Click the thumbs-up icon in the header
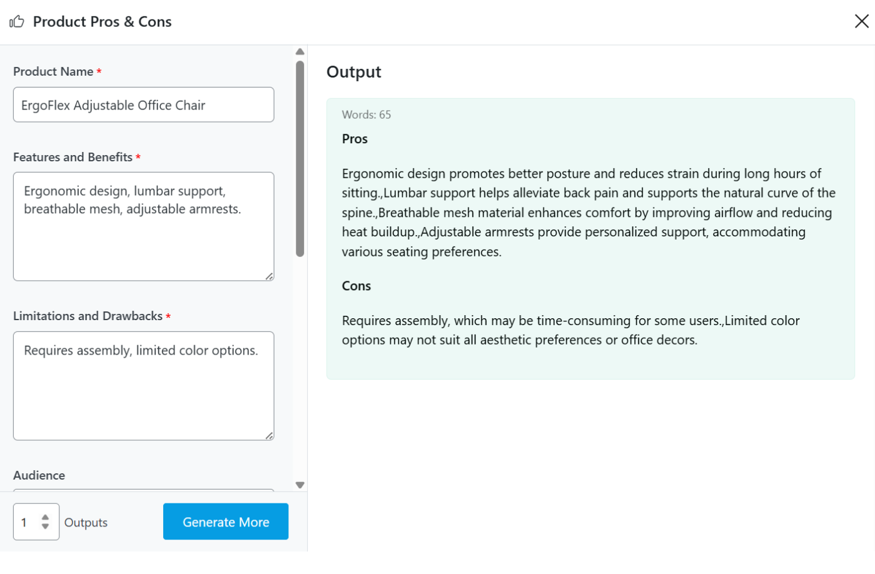 point(17,22)
